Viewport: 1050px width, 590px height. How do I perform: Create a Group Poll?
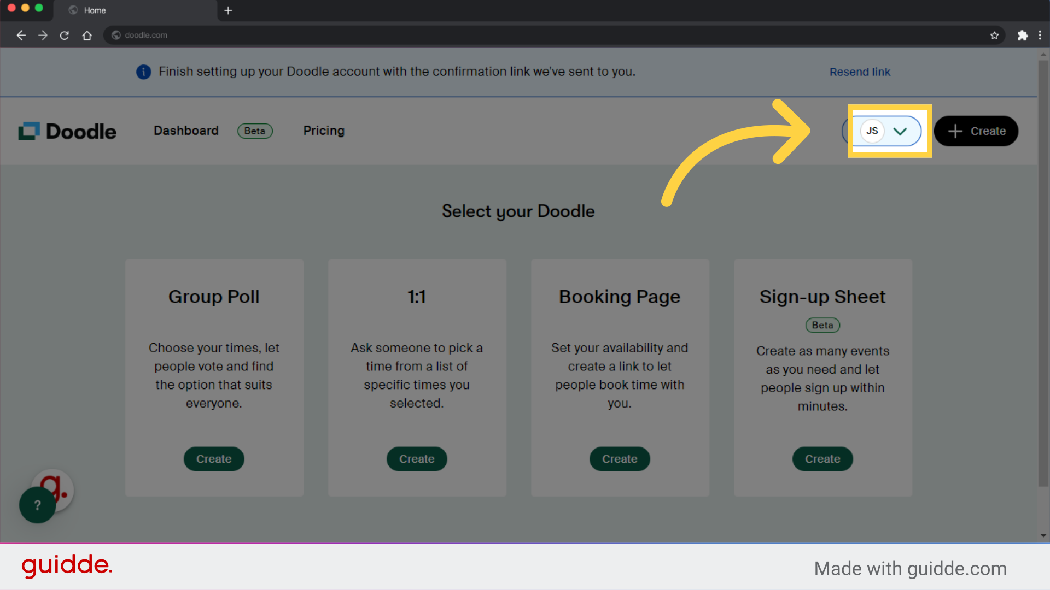point(213,459)
